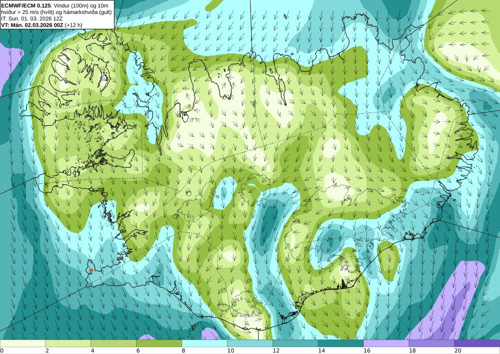500x354 pixels.
Task: Click the medium purple 18–20 legend swatch
Action: (x=432, y=344)
